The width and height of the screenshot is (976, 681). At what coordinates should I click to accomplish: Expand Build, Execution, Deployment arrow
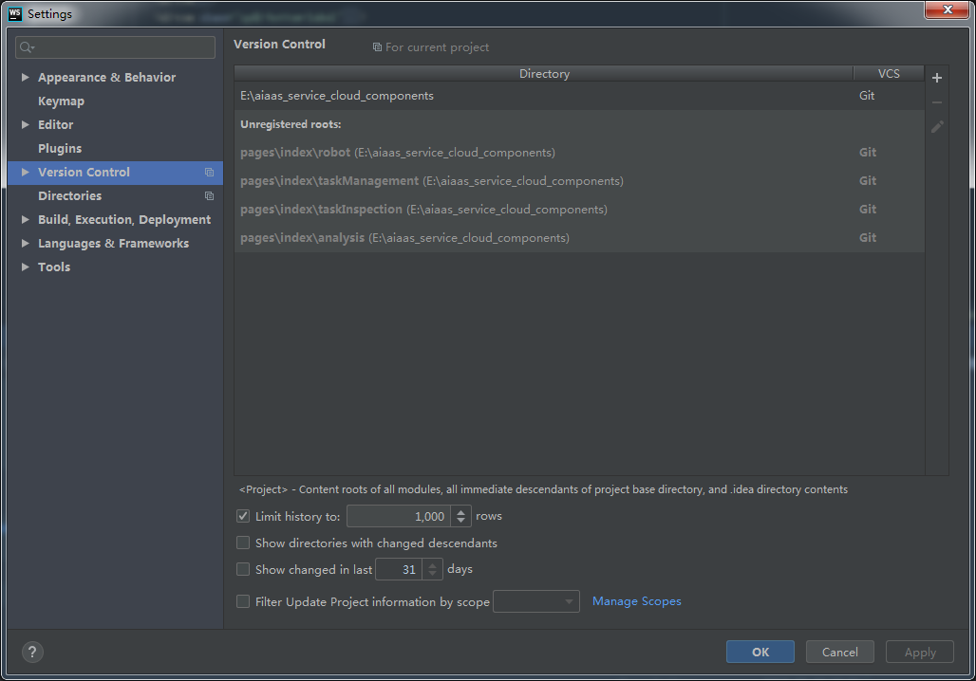click(25, 219)
